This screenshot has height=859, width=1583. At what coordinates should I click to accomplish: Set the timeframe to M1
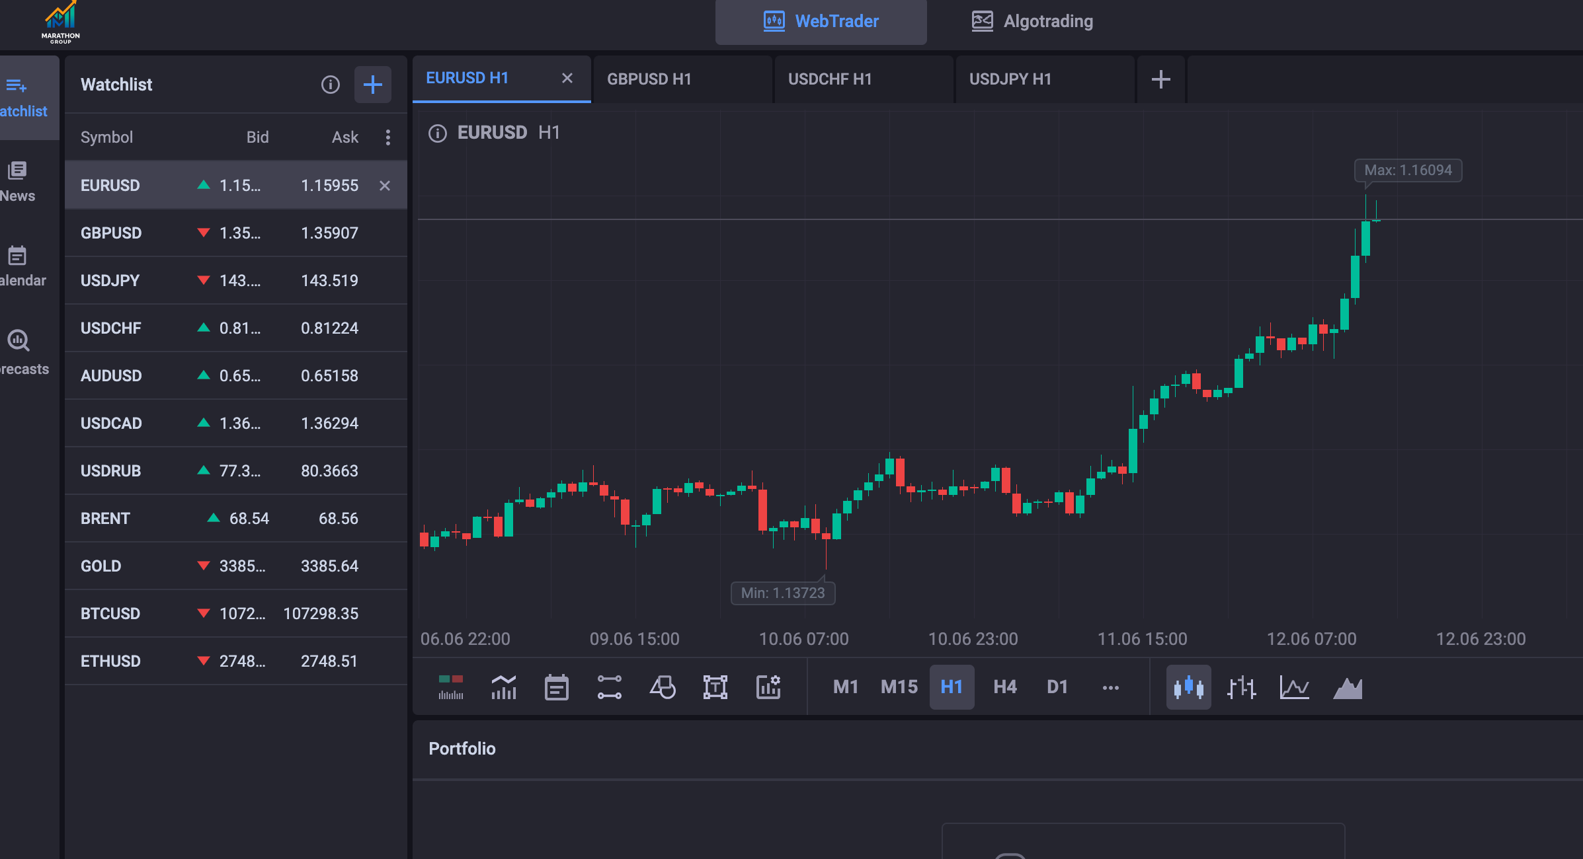coord(846,687)
